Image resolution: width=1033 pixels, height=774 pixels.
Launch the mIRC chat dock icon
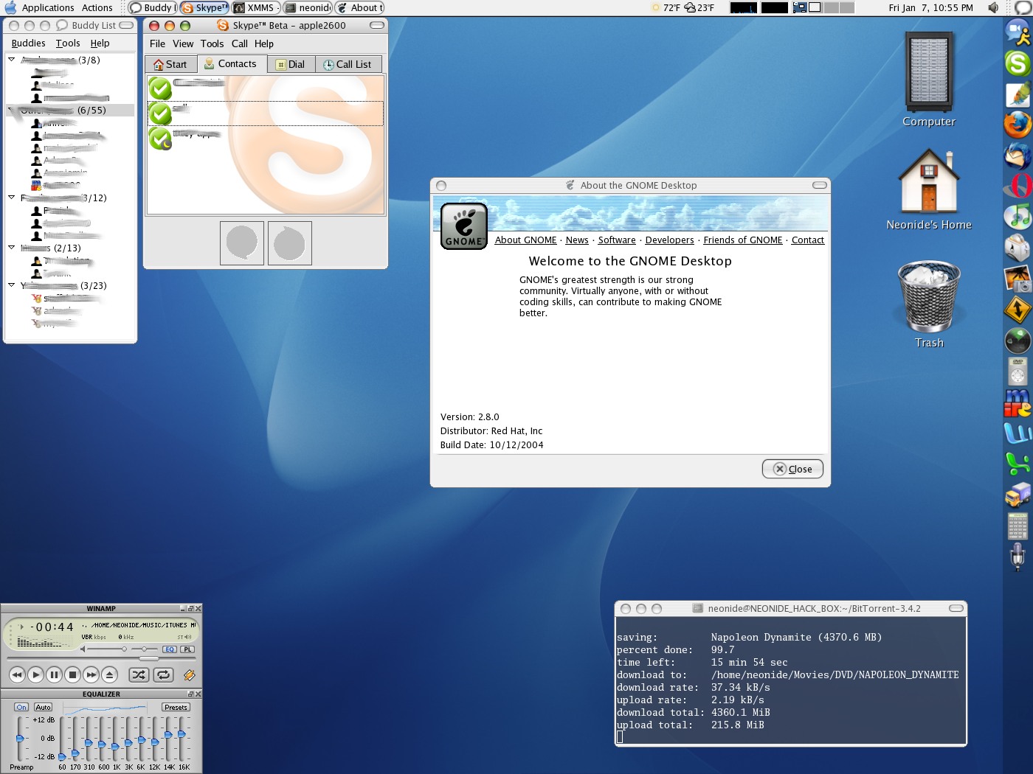[x=1018, y=402]
